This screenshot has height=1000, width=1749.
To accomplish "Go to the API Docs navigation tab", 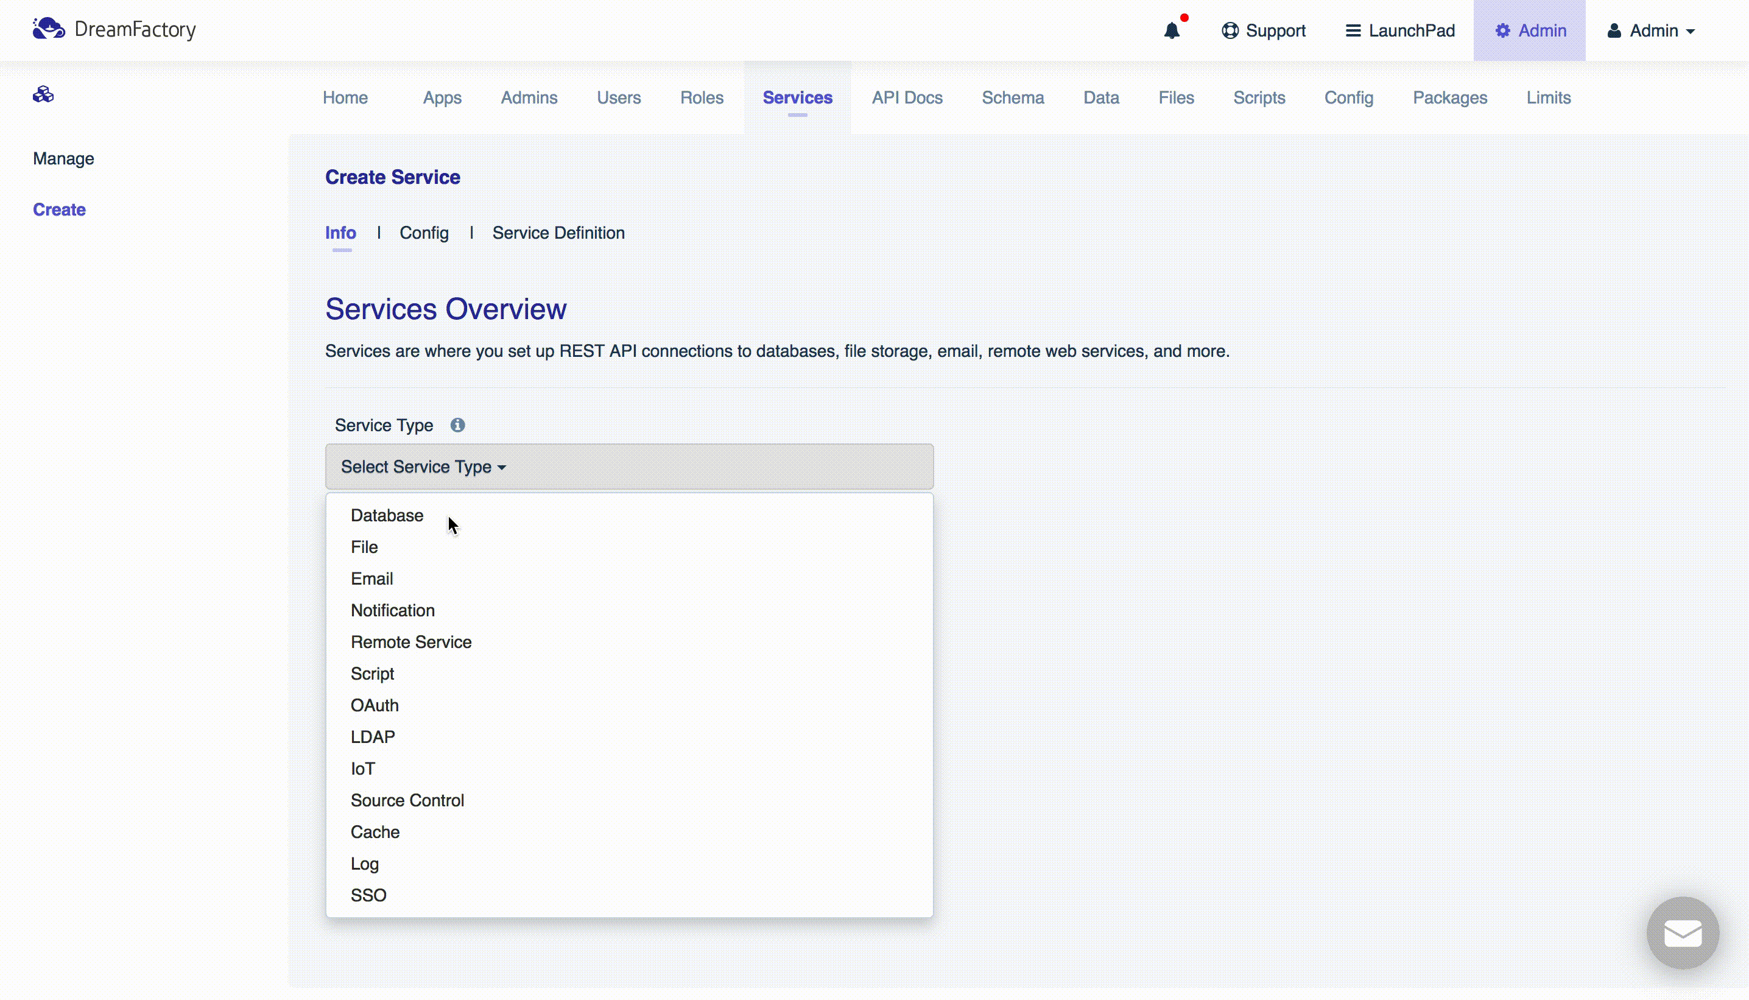I will click(x=906, y=97).
